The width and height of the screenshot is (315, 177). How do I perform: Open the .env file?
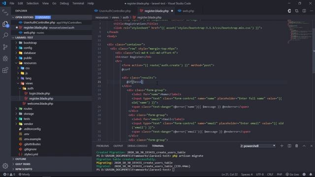(x=52, y=134)
